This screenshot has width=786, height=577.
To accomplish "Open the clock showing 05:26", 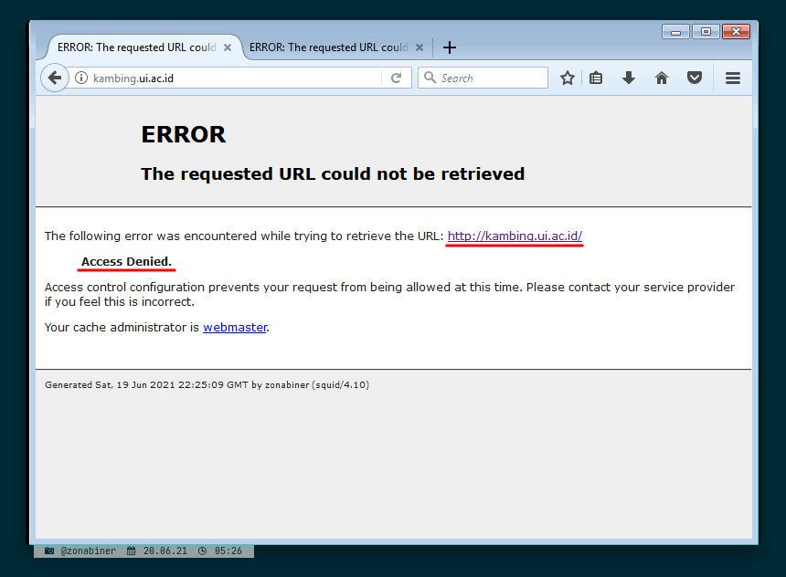I will [226, 551].
